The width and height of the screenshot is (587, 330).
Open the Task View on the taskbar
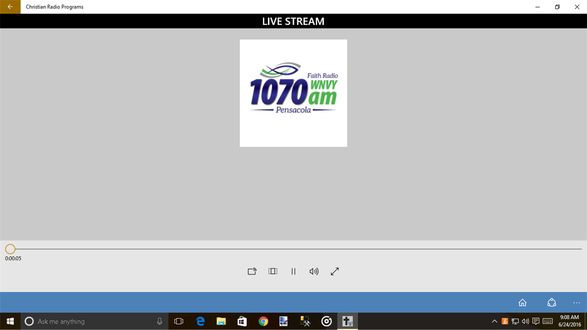point(179,321)
